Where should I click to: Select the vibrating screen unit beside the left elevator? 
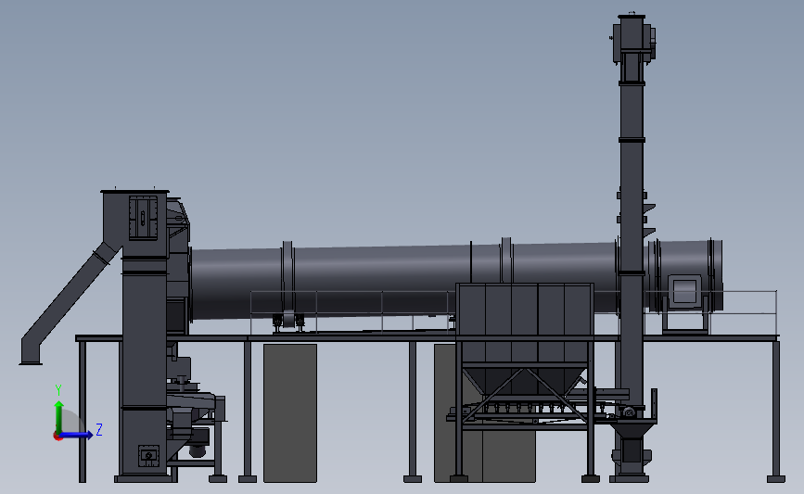click(x=196, y=410)
